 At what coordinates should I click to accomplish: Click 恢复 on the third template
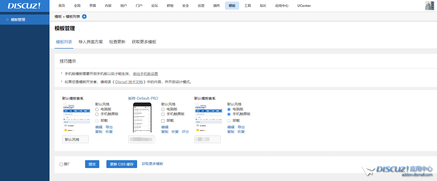point(241,132)
